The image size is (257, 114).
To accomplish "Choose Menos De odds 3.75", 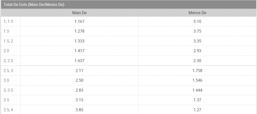I will pyautogui.click(x=197, y=31).
